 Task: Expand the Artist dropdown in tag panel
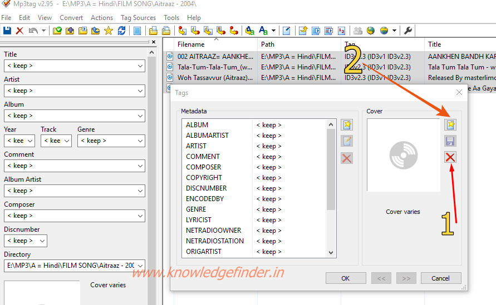tap(140, 91)
